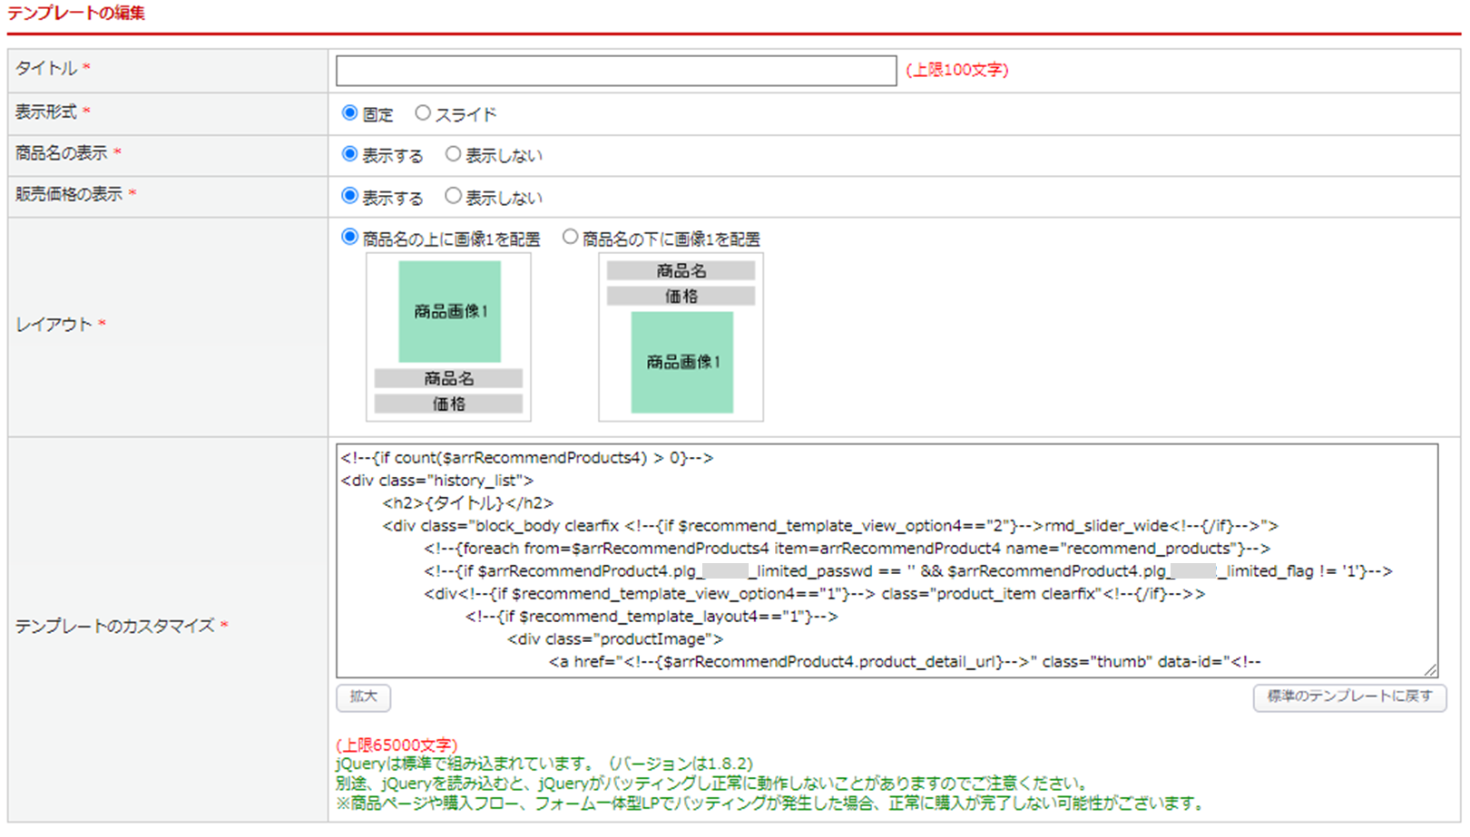The image size is (1470, 837).
Task: Click the textarea resize handle corner
Action: (x=1430, y=670)
